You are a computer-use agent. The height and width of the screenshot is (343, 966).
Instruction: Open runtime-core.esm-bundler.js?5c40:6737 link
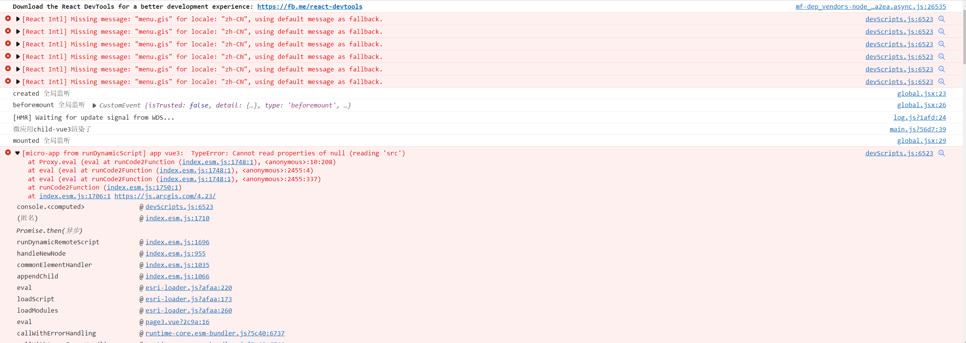[215, 333]
